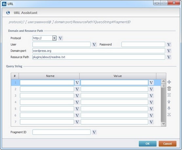Viewport: 182px width, 150px height.
Task: Add a new query string row
Action: 169,82
